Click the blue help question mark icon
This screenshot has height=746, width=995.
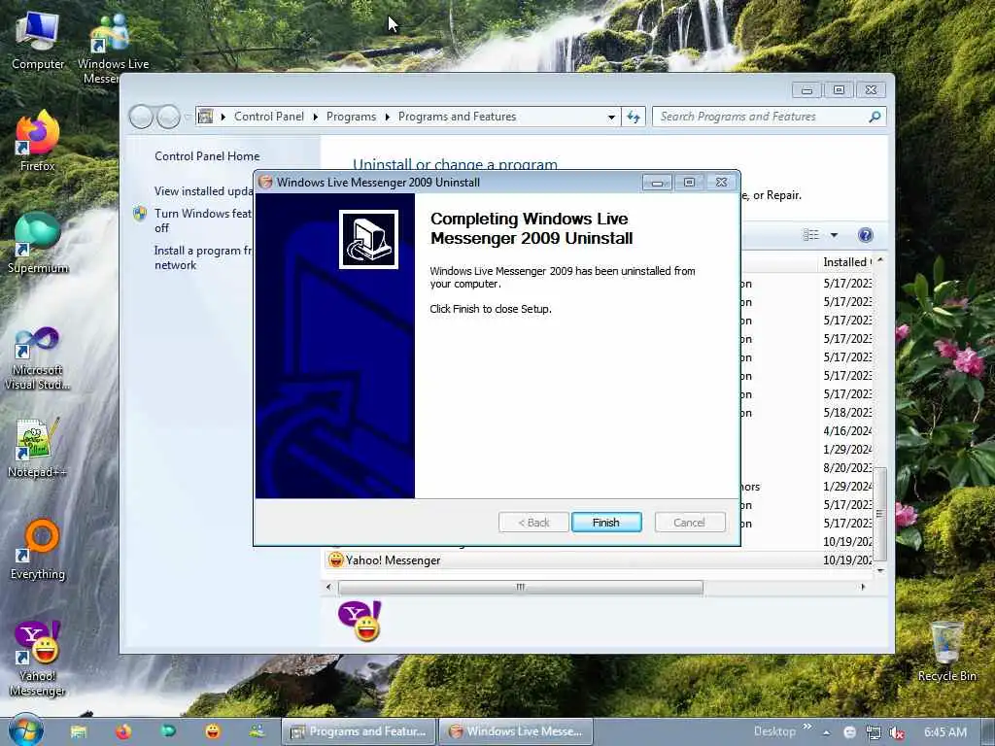[x=866, y=235]
